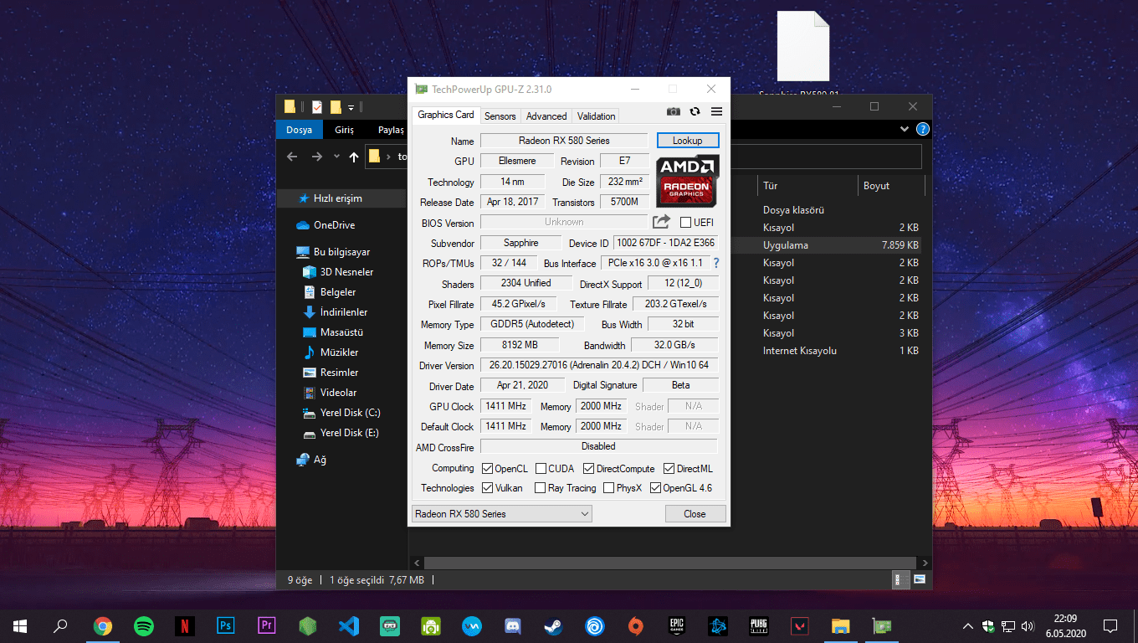Sort by the Boyut column header

pyautogui.click(x=892, y=186)
